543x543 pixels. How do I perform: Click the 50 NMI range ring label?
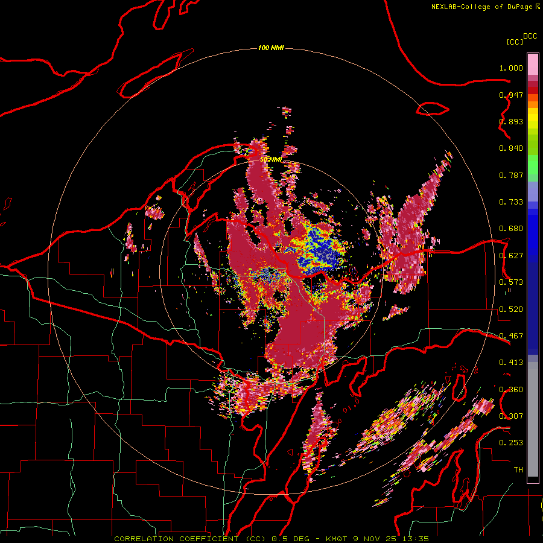[x=271, y=159]
